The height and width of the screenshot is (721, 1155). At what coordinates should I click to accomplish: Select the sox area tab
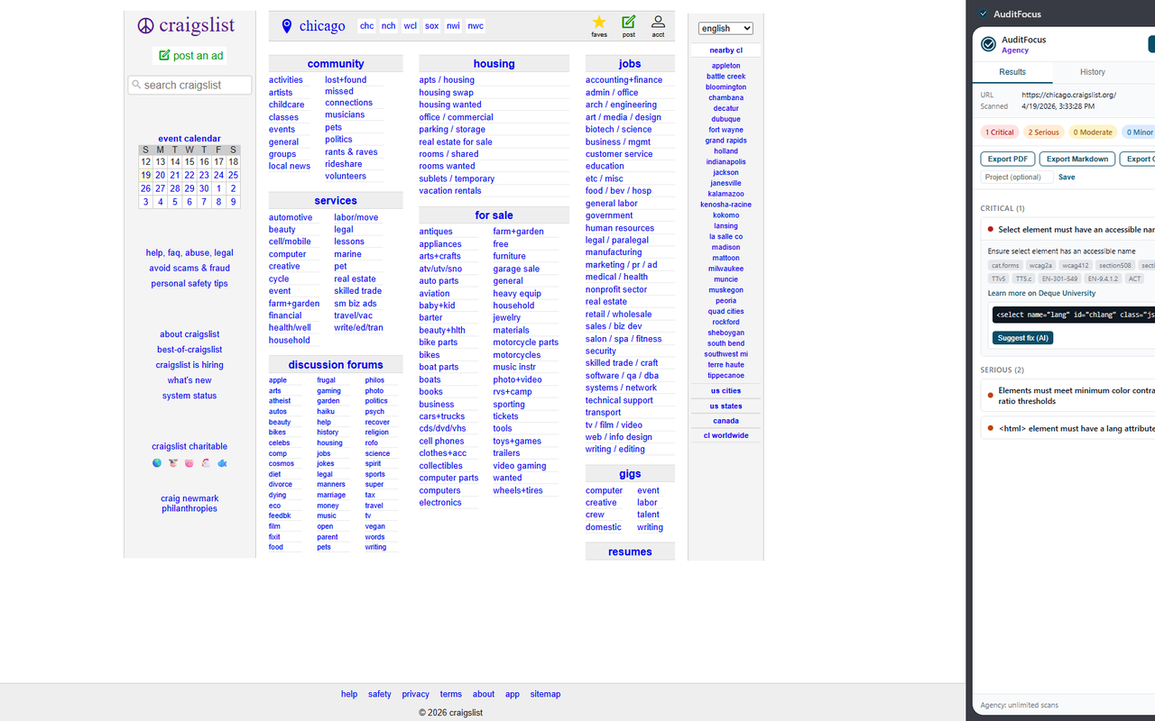431,26
